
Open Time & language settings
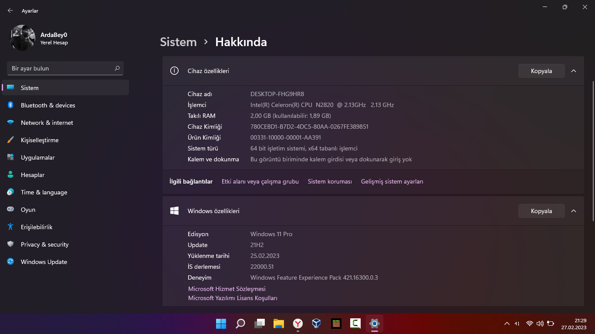point(65,192)
